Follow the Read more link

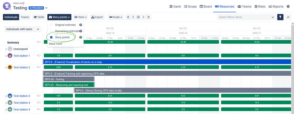pos(55,44)
